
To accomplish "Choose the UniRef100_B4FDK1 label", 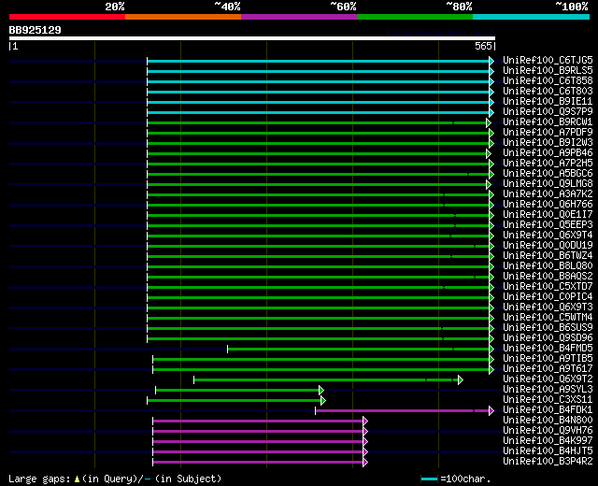I will (x=548, y=410).
